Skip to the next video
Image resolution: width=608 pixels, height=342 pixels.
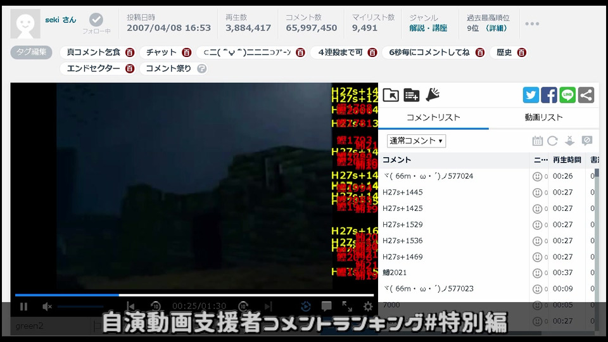[x=268, y=307]
